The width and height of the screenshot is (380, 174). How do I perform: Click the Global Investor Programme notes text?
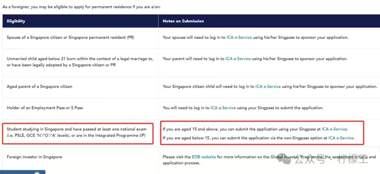point(269,160)
